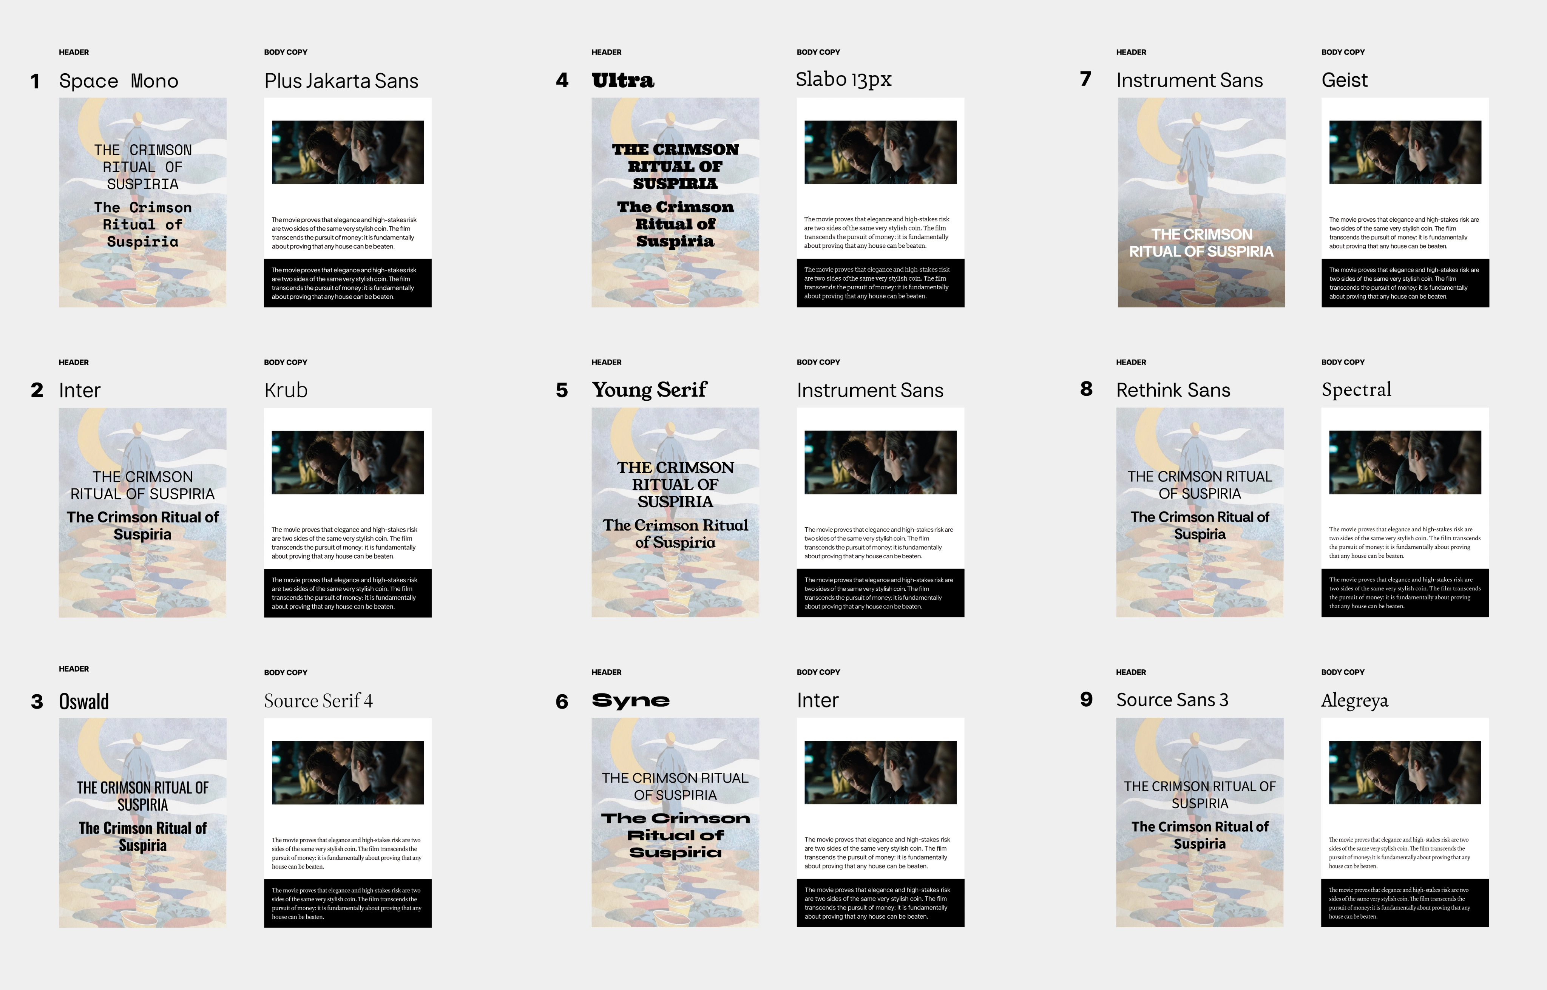Viewport: 1547px width, 990px height.
Task: Open the poster under Instrument Sans header
Action: click(1201, 202)
